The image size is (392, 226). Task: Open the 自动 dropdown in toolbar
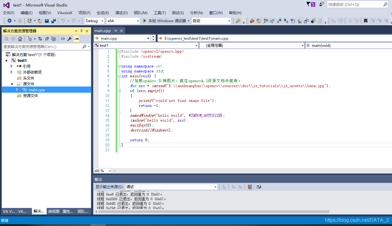(x=211, y=21)
